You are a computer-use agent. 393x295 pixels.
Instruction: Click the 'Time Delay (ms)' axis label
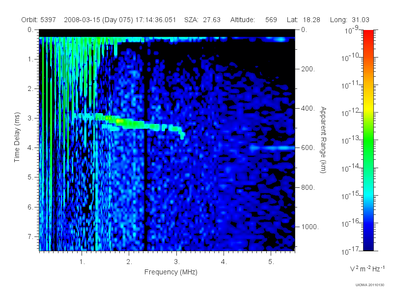coord(17,137)
